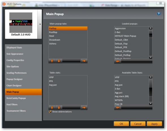Viewport: 167px width, 131px height.
Task: Click the blue help question mark icon
Action: [x=159, y=14]
